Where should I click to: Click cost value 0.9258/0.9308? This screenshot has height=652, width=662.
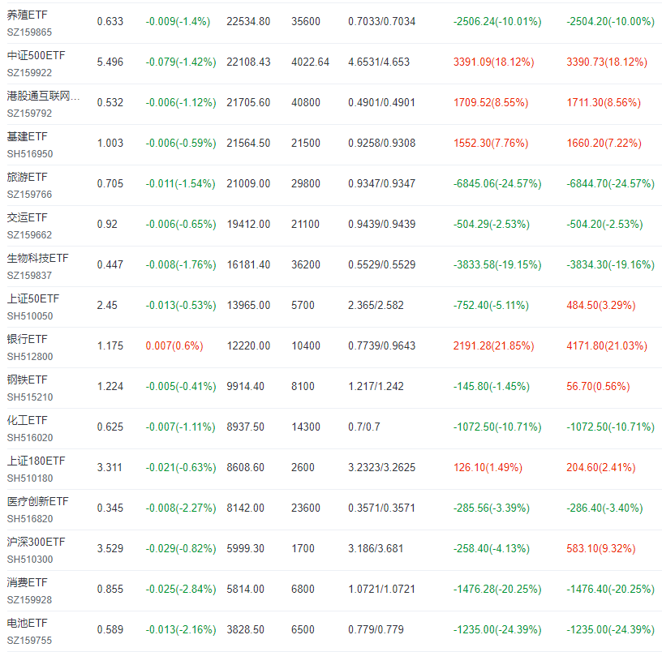coord(381,143)
